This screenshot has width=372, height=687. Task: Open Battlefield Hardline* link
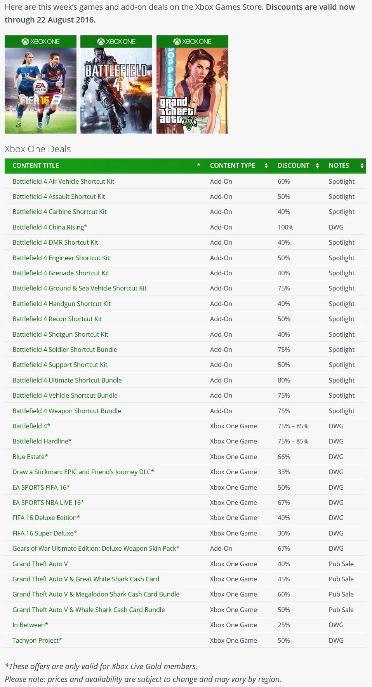pos(42,441)
